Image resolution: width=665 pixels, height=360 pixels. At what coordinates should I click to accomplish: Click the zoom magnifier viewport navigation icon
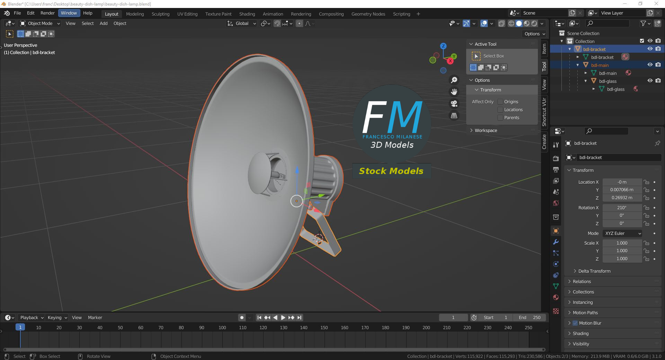[454, 80]
